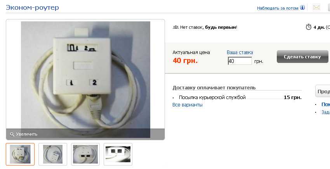Click Сделать ставку button
330x169 pixels.
coord(302,56)
